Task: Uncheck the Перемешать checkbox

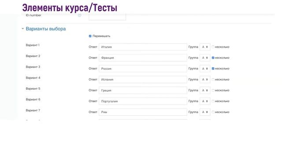Action: click(x=90, y=36)
